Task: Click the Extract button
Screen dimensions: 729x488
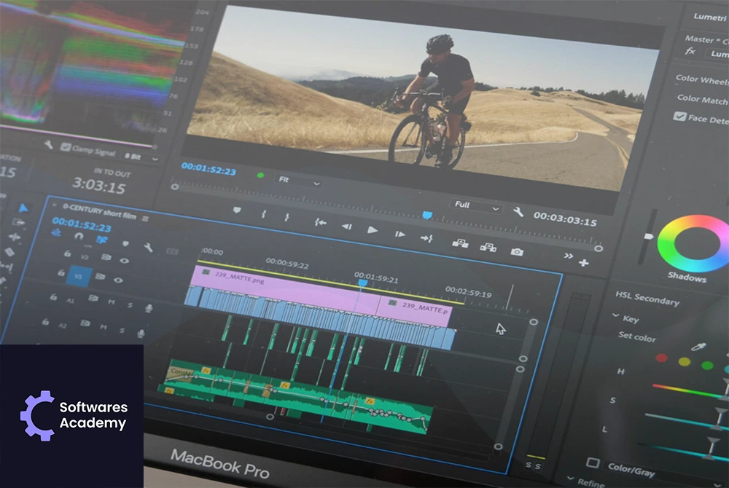Action: click(x=488, y=247)
